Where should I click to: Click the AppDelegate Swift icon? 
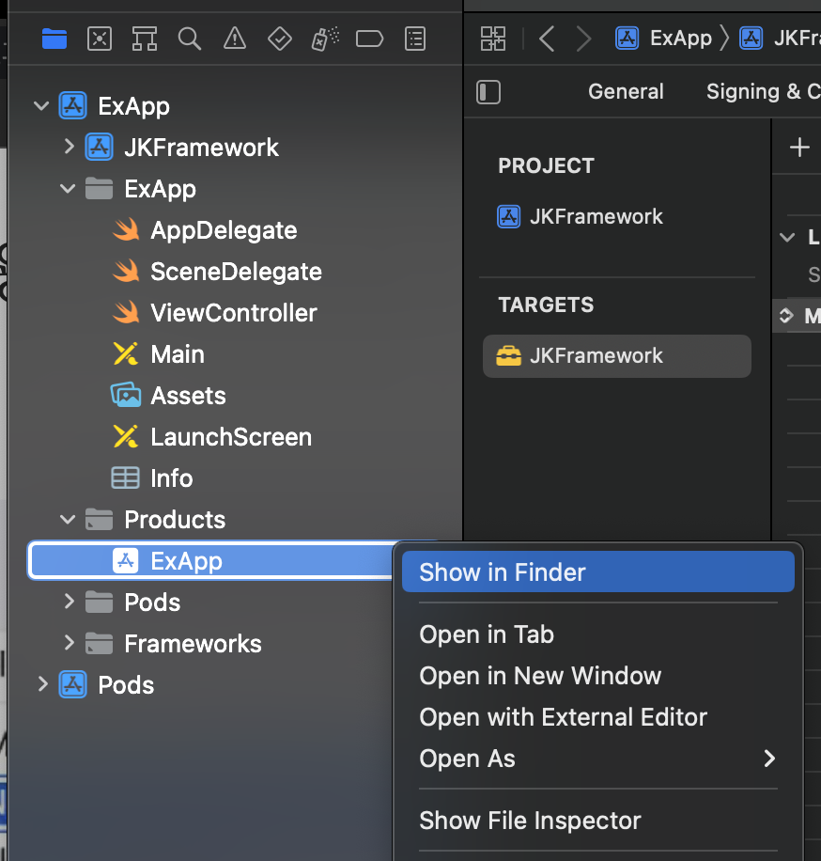(126, 229)
